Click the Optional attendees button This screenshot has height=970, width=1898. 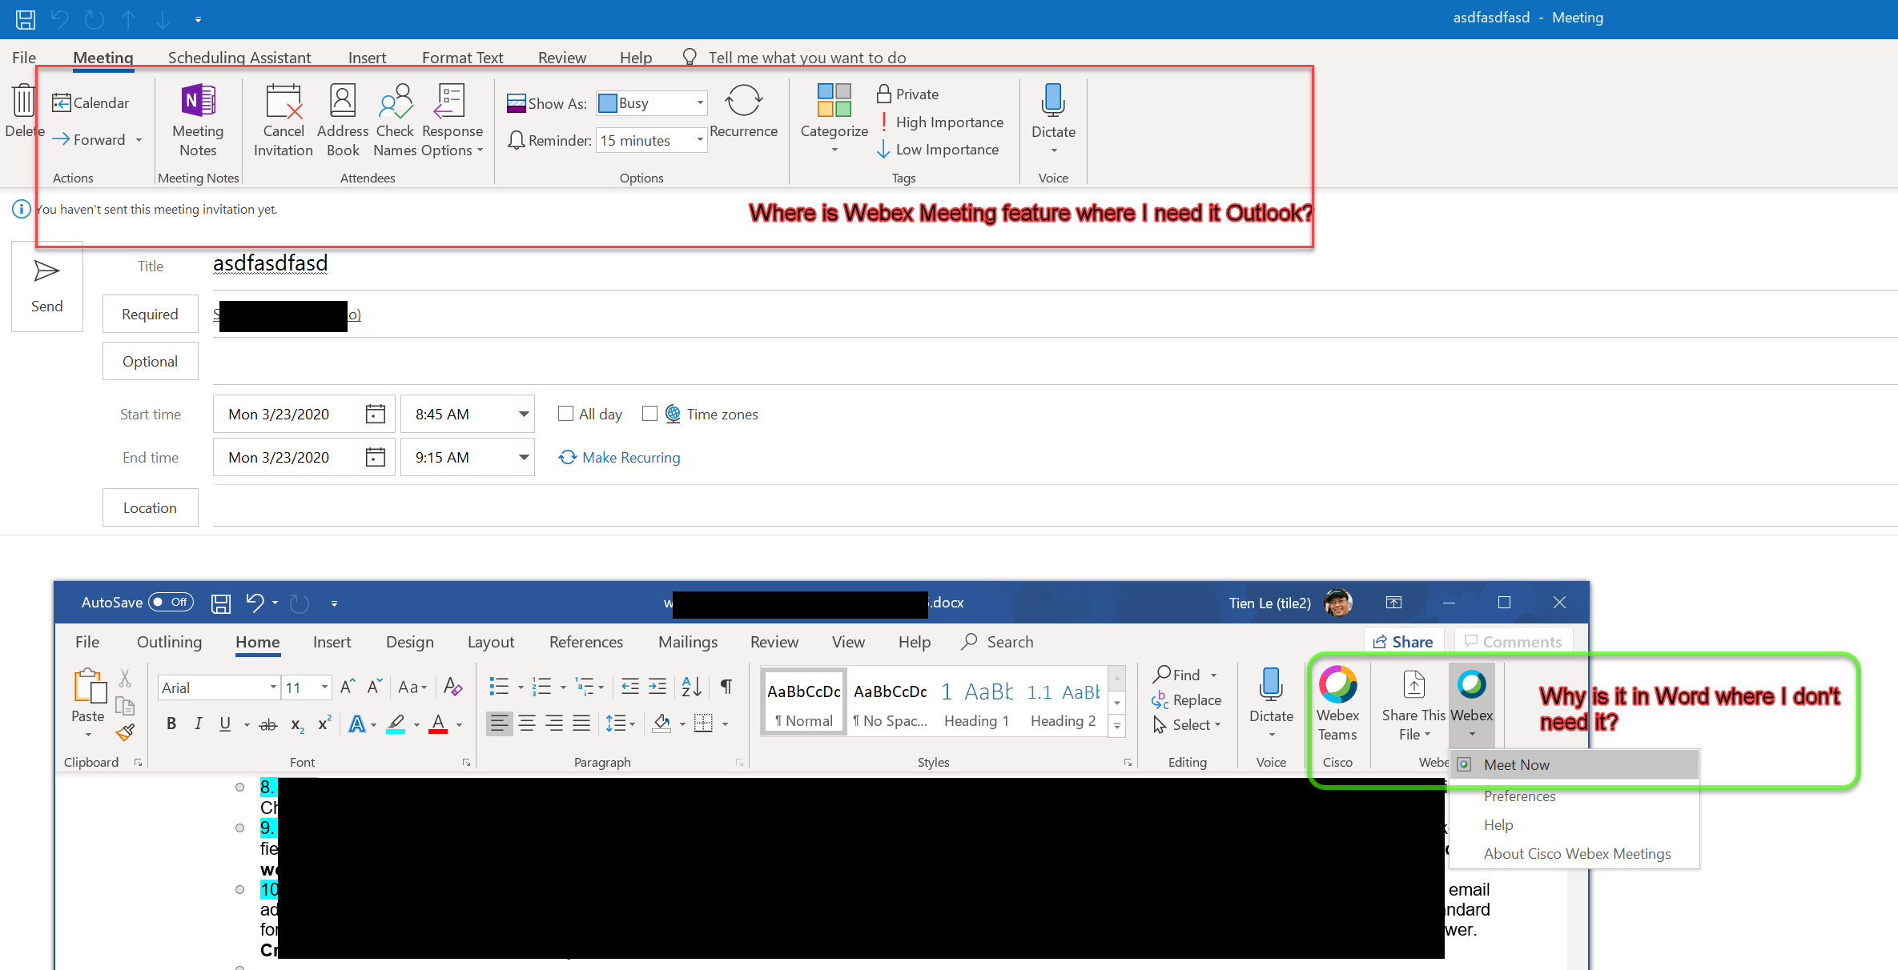tap(150, 361)
